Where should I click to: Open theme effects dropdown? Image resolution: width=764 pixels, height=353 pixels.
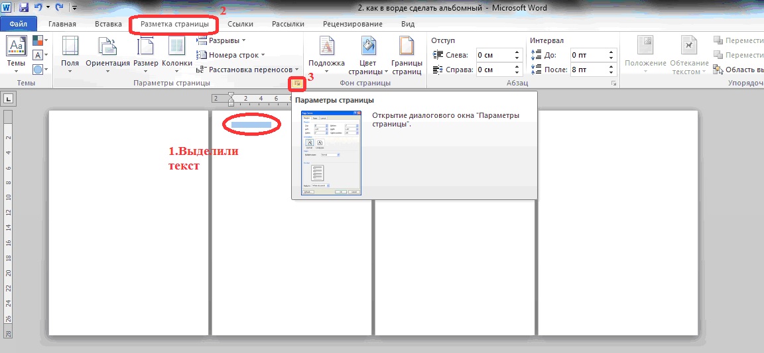click(40, 70)
